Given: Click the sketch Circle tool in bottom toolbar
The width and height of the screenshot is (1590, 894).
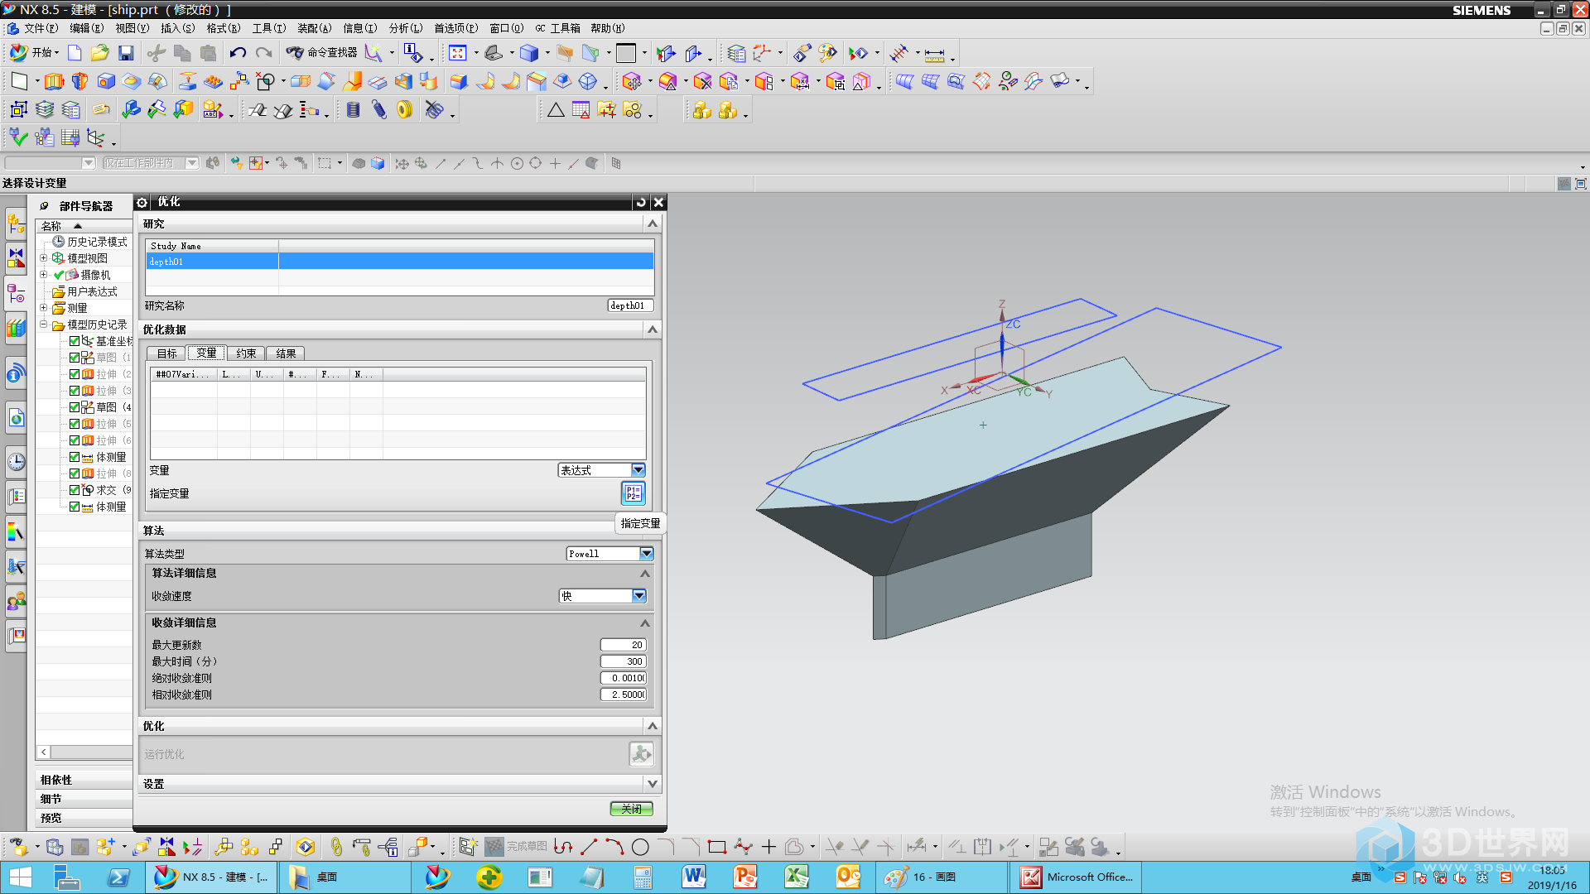Looking at the screenshot, I should (640, 847).
